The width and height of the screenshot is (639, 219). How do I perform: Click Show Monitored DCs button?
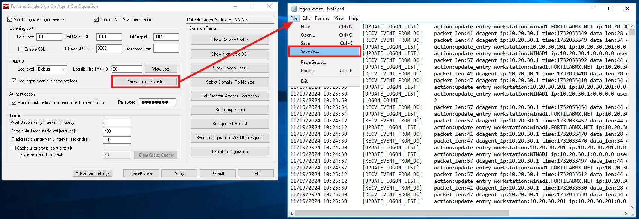[230, 54]
